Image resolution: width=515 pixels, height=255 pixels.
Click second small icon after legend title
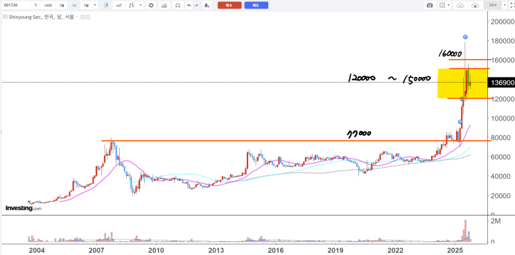coord(87,17)
